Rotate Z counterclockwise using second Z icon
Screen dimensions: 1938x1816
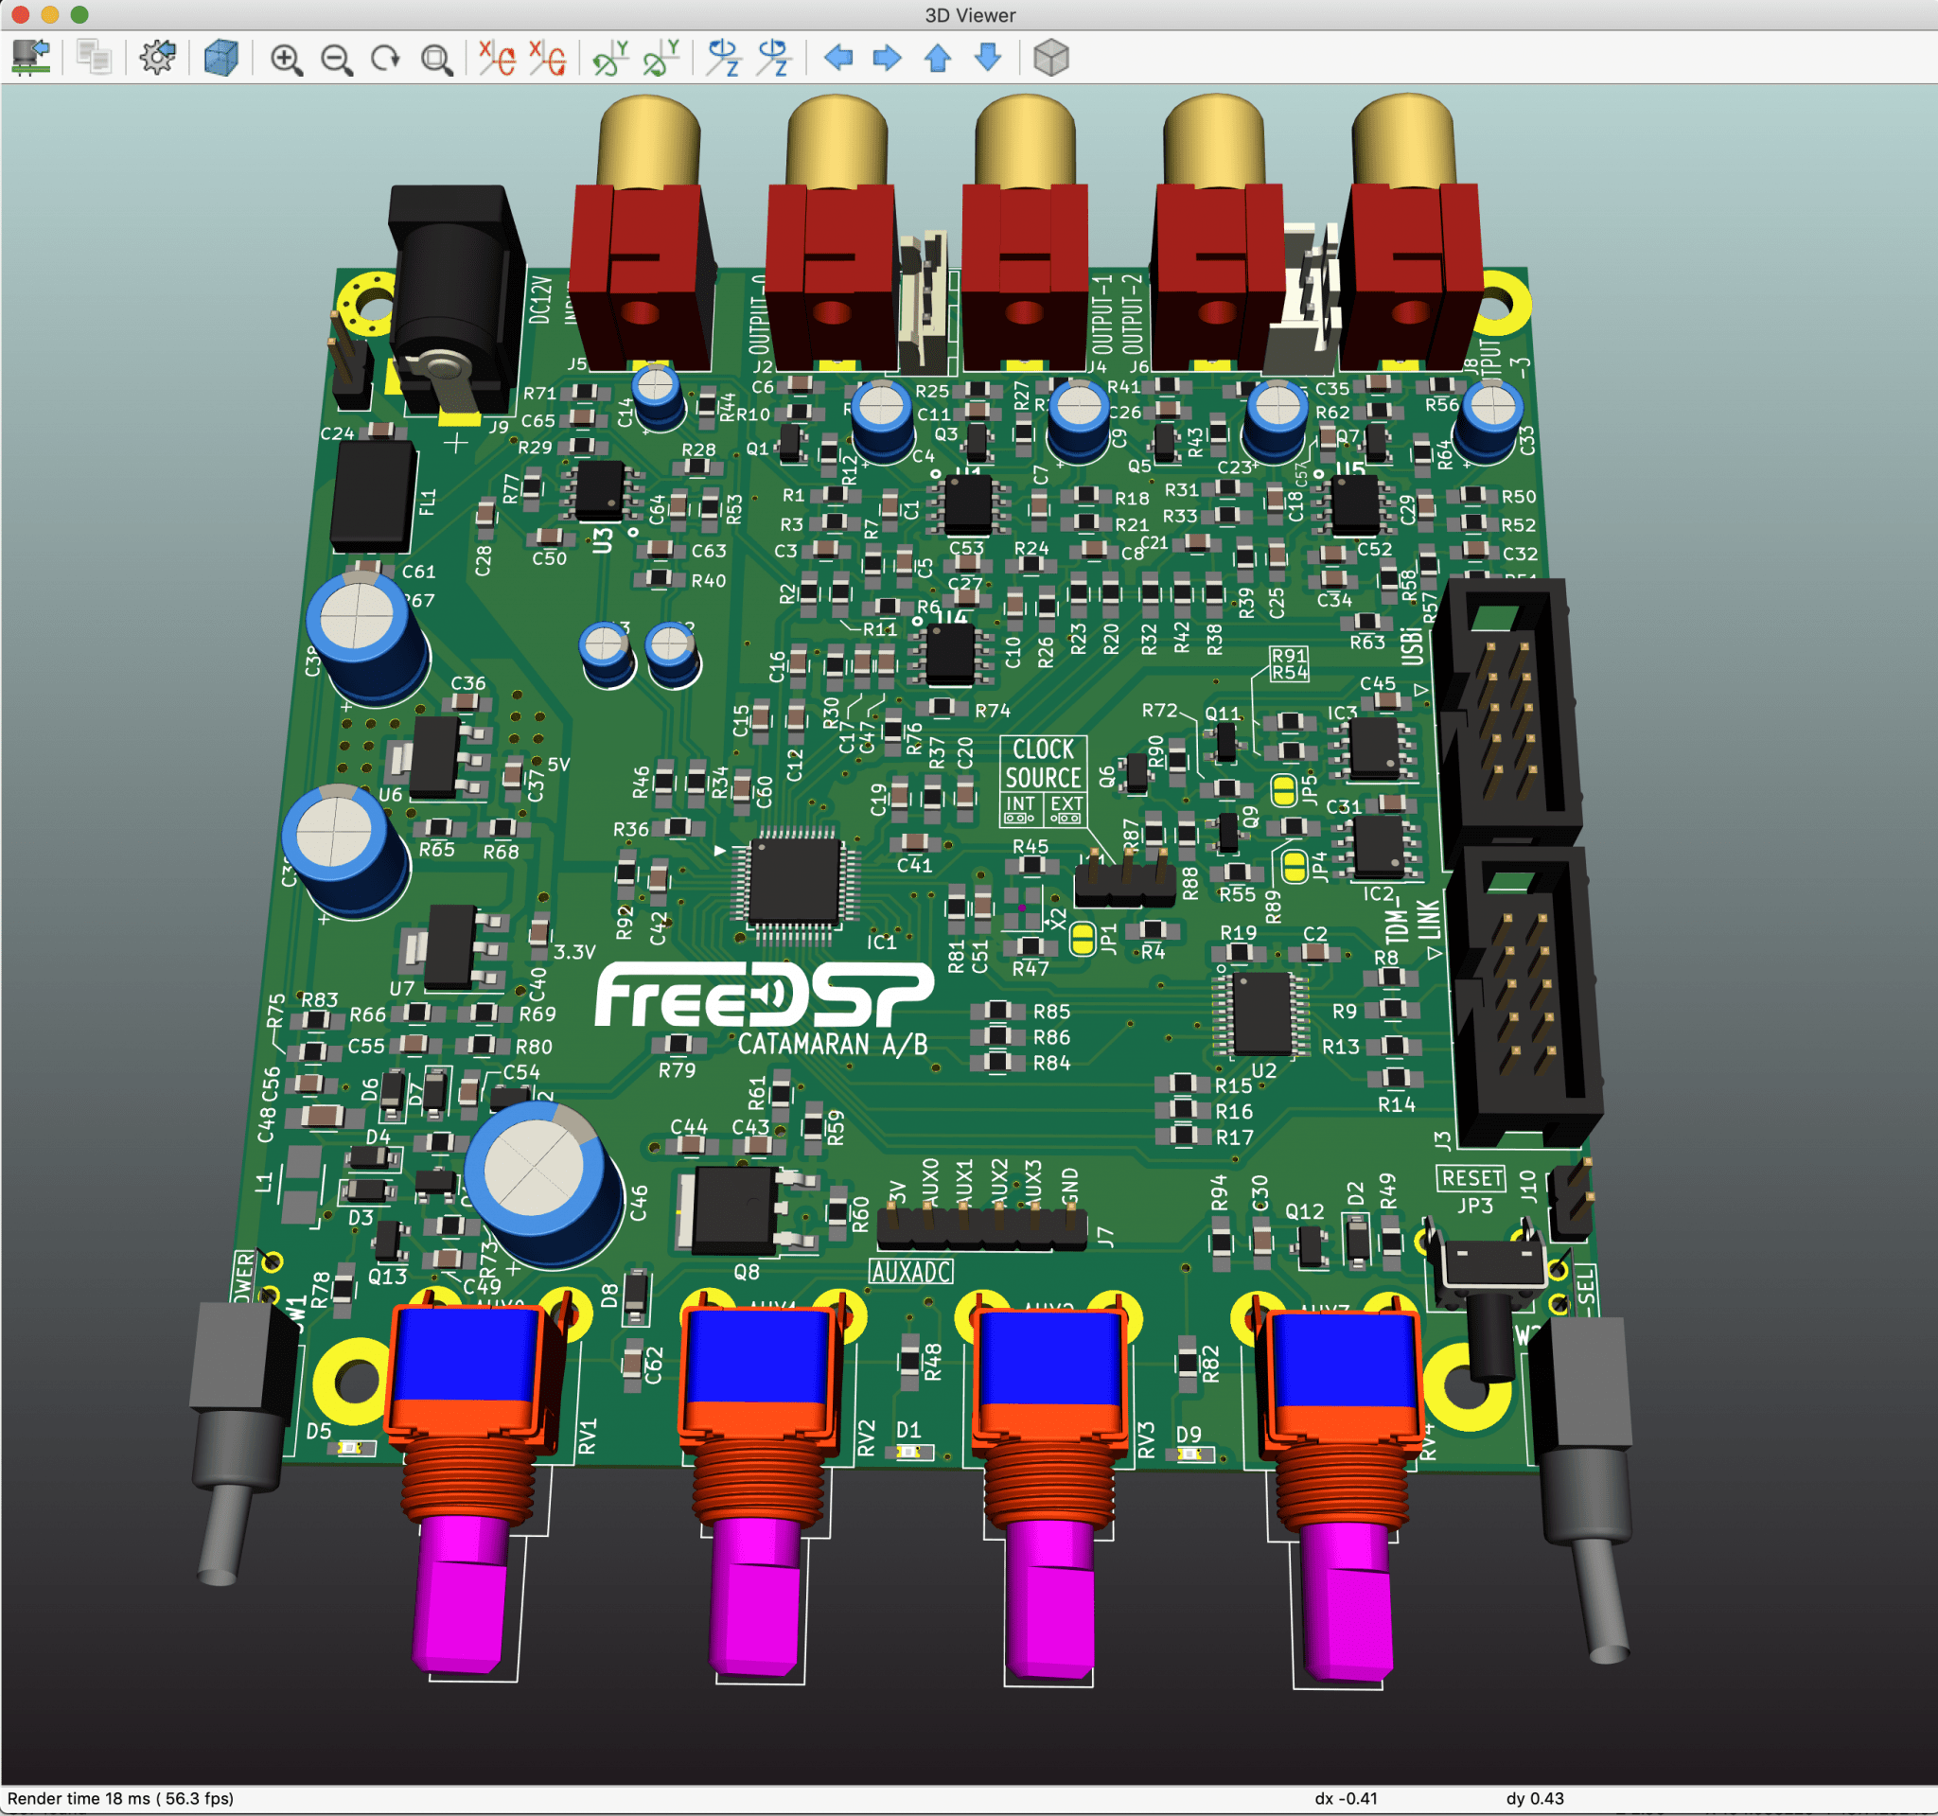point(775,58)
